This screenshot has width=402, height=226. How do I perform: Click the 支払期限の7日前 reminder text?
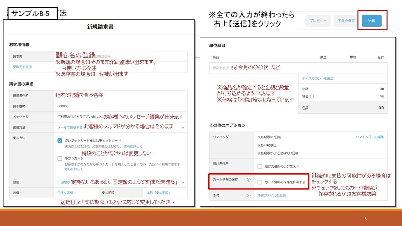(x=269, y=137)
